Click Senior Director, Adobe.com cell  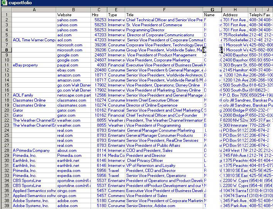(164, 206)
